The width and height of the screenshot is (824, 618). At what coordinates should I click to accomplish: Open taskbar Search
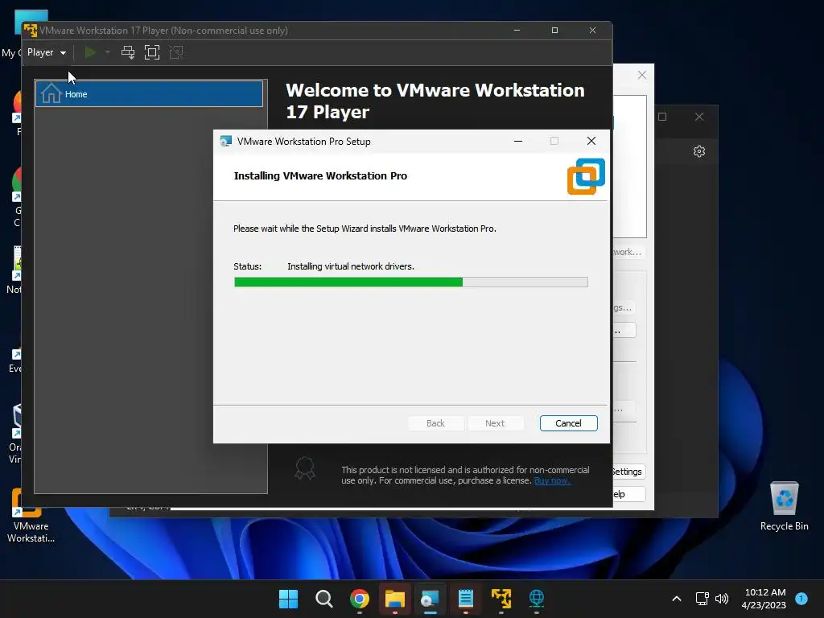pyautogui.click(x=323, y=599)
